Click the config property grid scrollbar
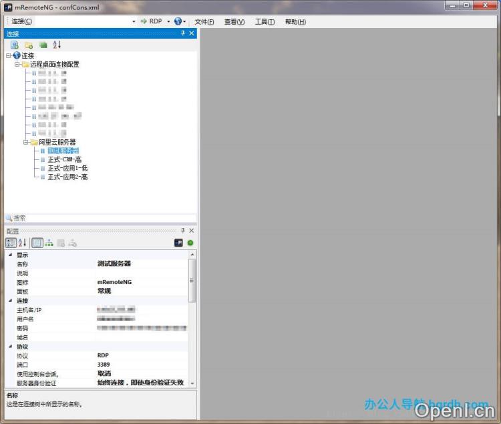This screenshot has height=424, width=501. pos(193,280)
